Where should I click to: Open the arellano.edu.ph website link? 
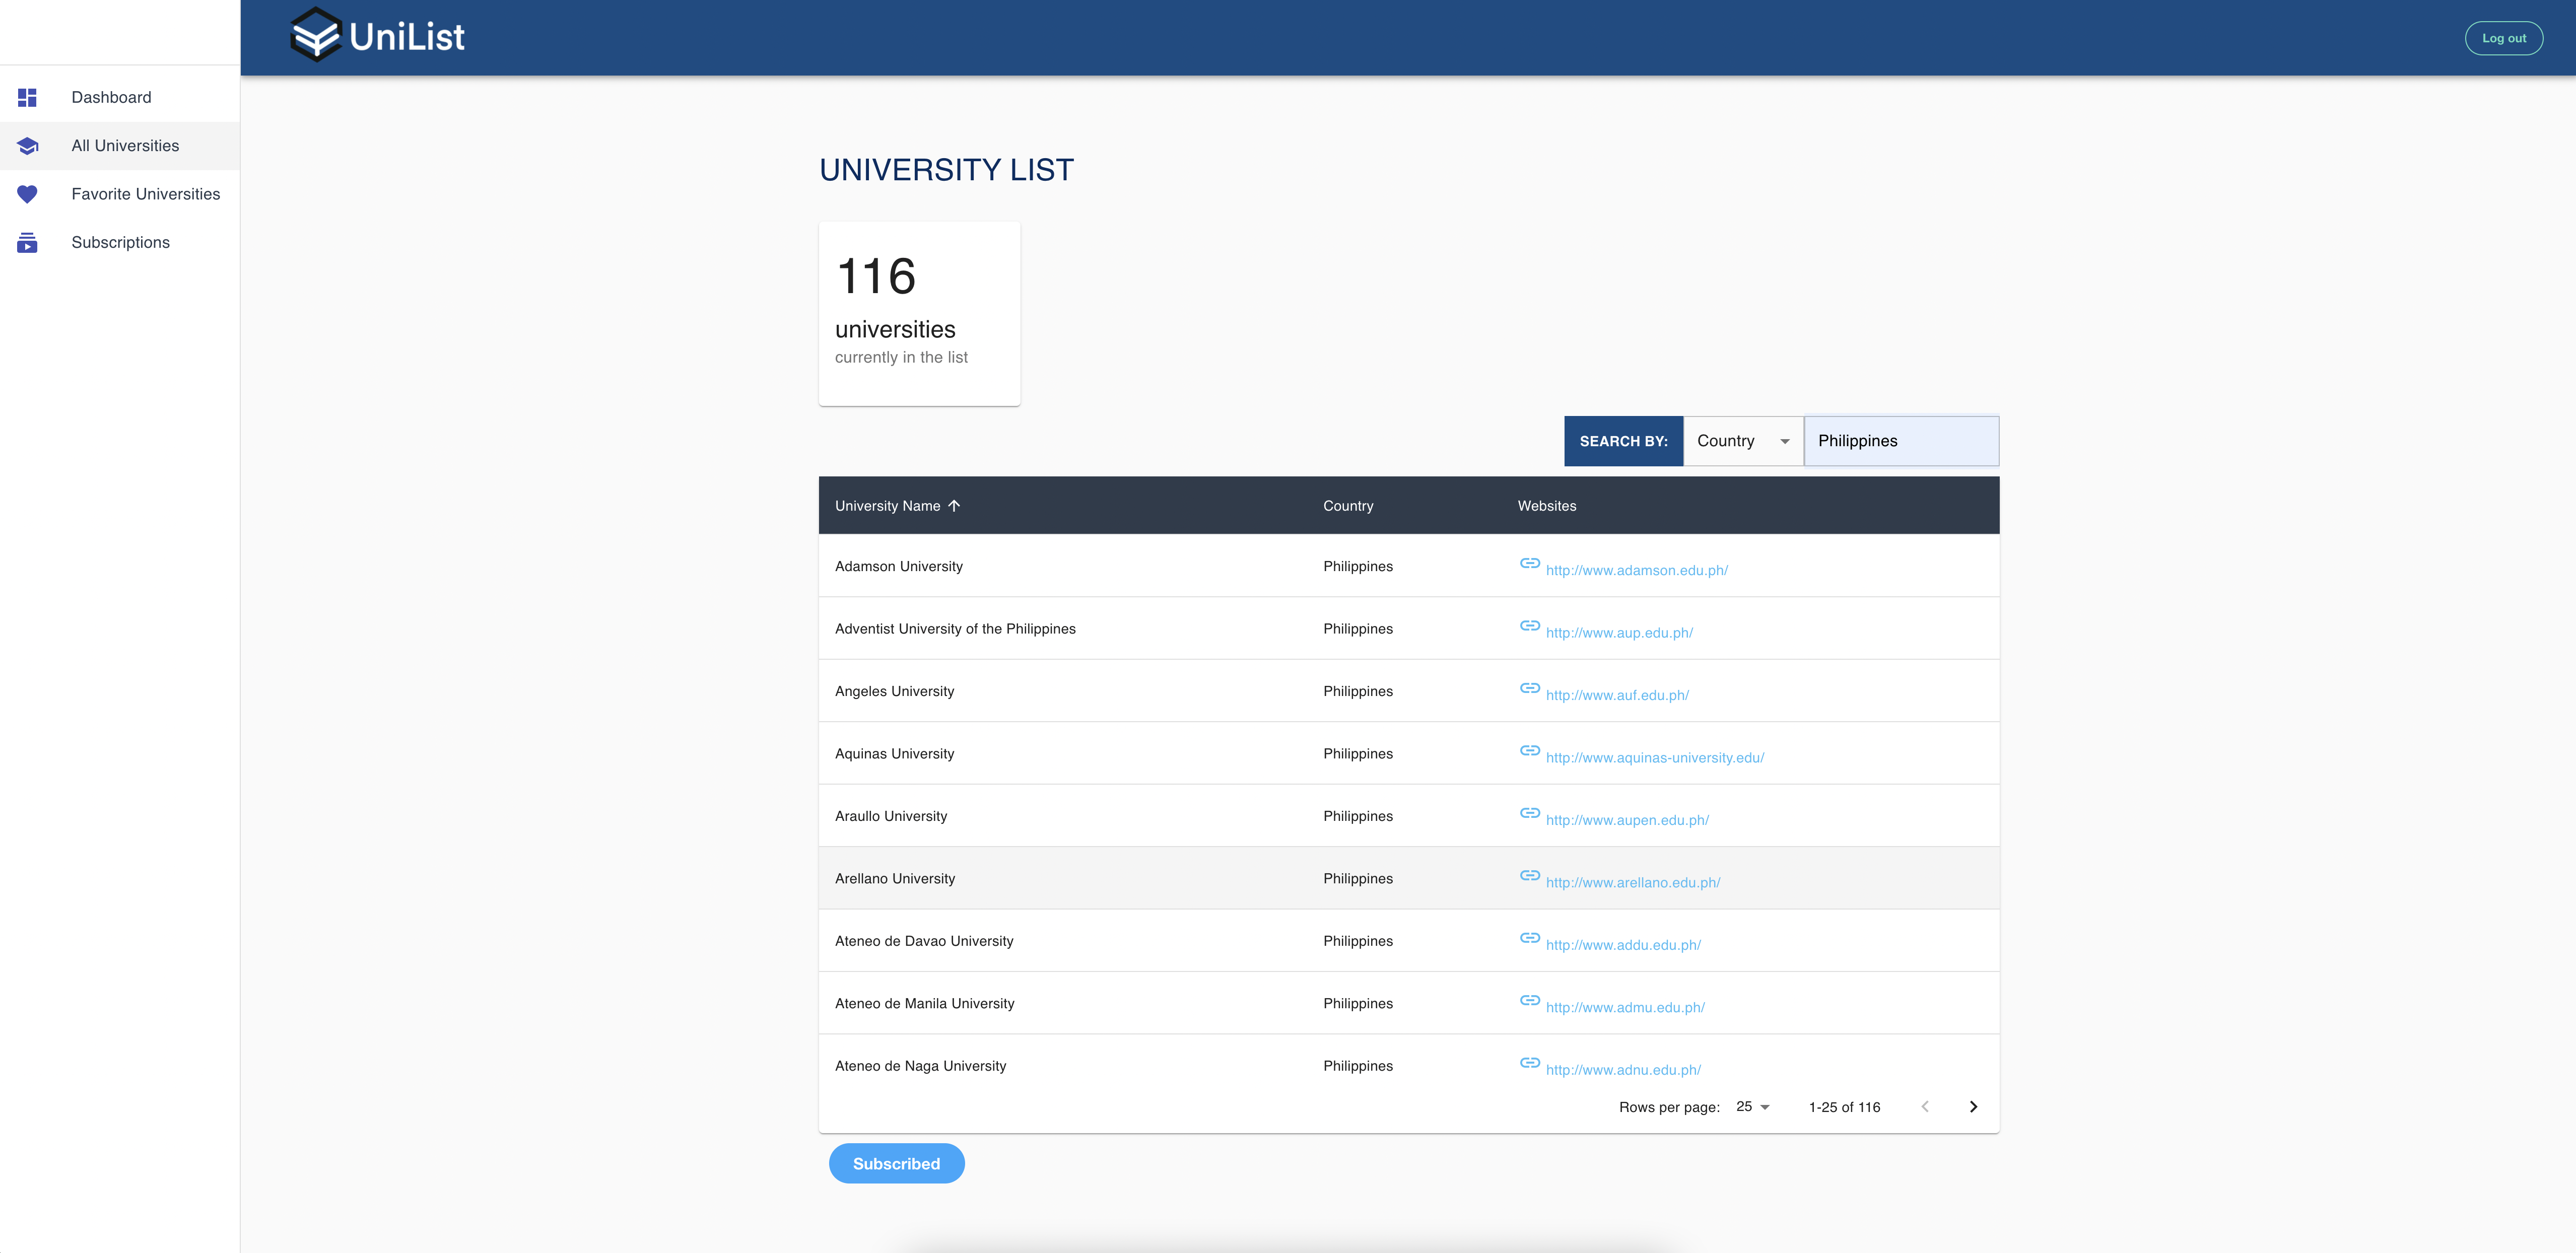pyautogui.click(x=1632, y=883)
